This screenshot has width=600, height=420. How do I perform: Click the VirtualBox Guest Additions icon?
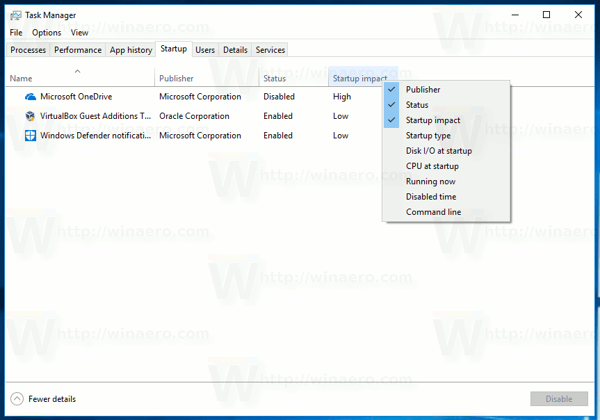pos(30,115)
